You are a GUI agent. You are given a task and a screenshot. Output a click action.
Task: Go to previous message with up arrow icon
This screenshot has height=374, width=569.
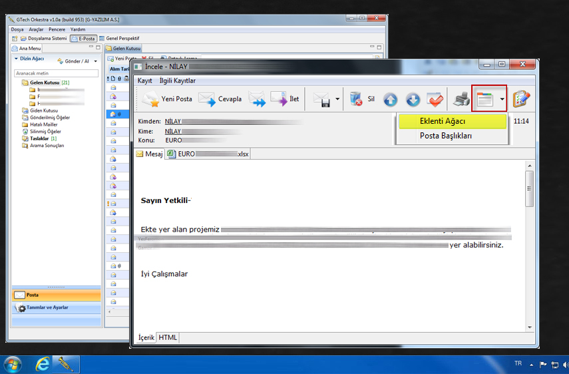[x=391, y=100]
